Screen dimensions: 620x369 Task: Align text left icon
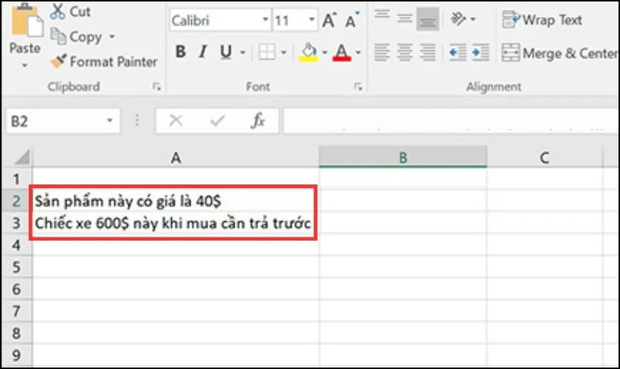point(382,52)
